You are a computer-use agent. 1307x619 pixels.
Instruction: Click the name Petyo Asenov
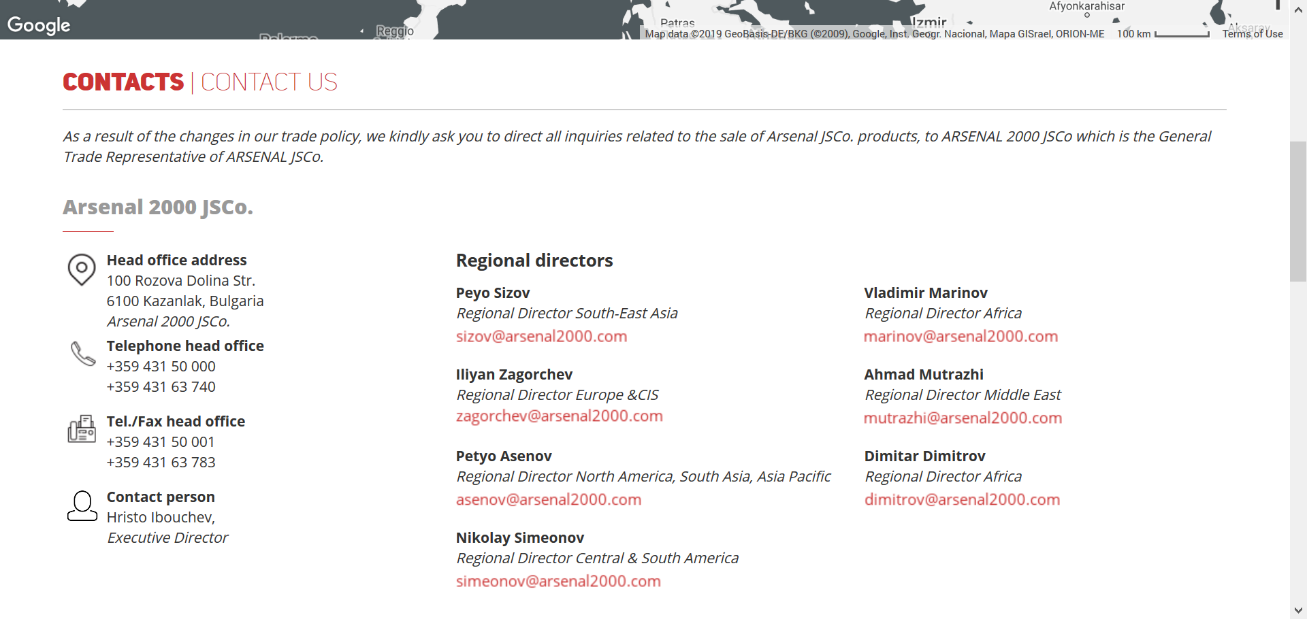click(504, 456)
